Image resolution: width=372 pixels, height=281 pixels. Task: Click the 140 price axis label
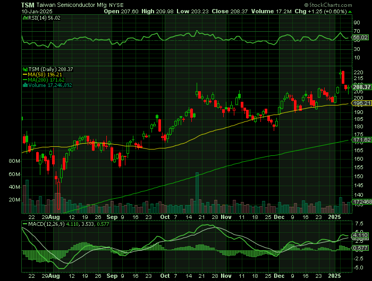(359, 195)
